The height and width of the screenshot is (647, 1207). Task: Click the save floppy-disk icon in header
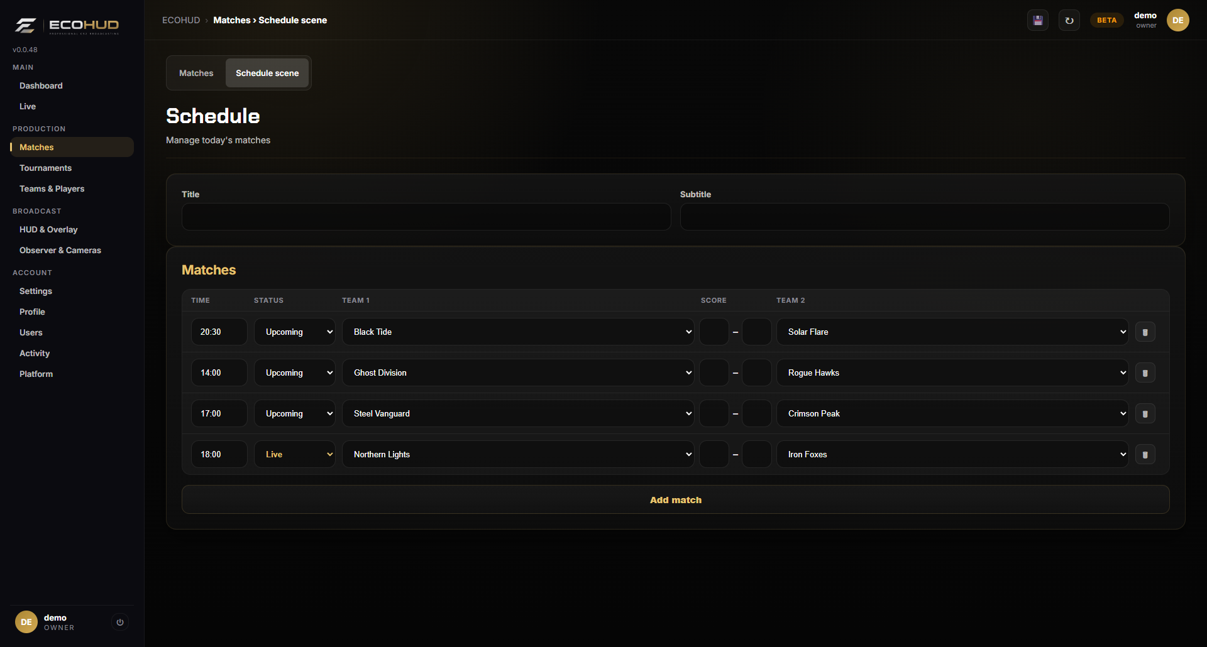pos(1038,20)
